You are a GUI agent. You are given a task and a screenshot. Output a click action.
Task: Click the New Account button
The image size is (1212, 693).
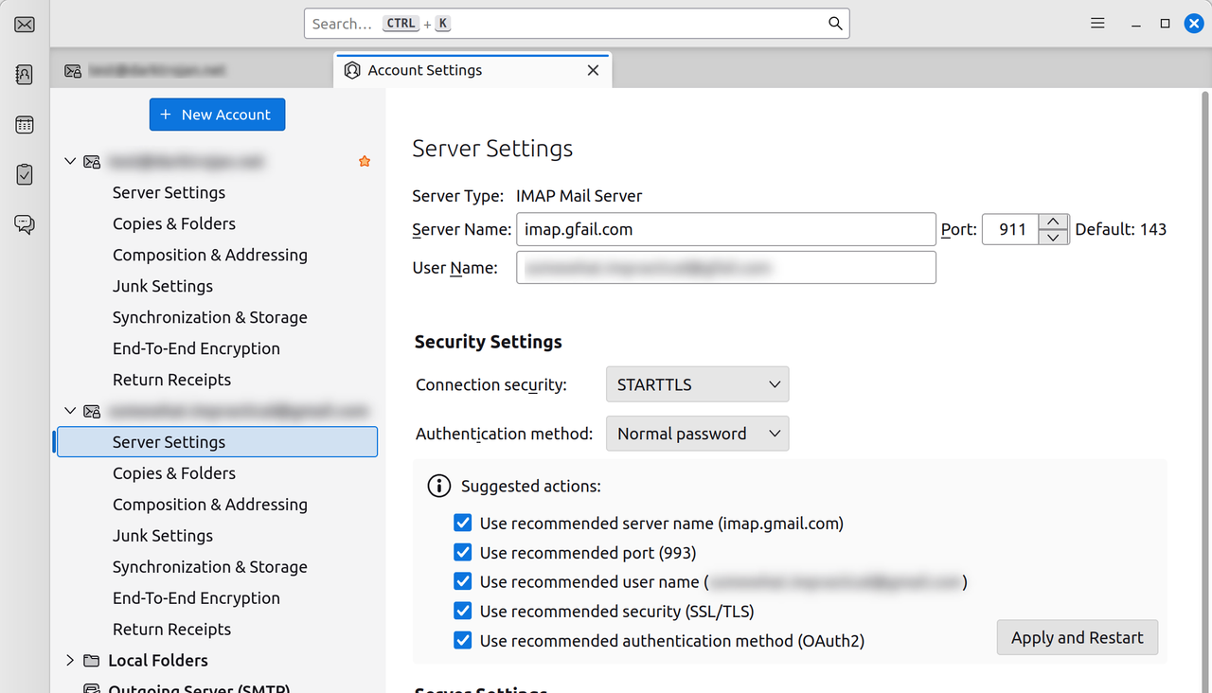pyautogui.click(x=217, y=115)
